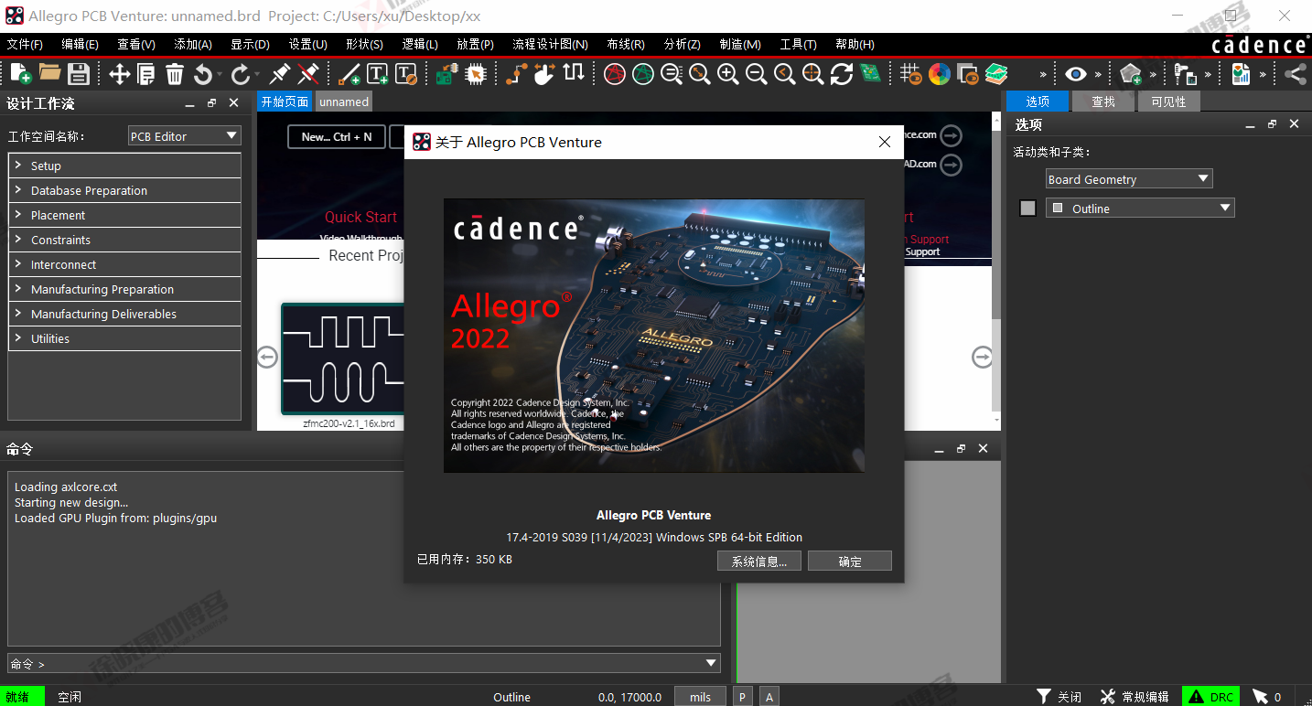Click the Refresh circular arrows icon
Screen dimensions: 1312x706
tap(842, 74)
